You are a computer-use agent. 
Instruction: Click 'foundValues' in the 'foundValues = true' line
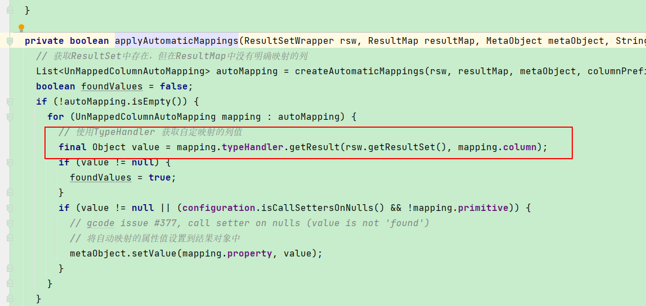[101, 178]
